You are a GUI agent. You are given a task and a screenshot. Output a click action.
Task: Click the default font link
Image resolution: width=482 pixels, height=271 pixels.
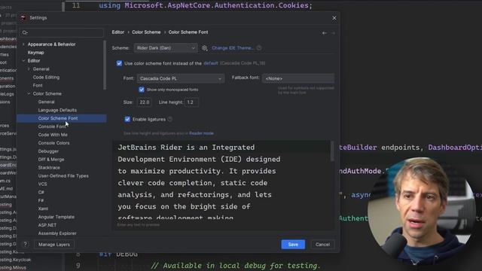pyautogui.click(x=211, y=63)
